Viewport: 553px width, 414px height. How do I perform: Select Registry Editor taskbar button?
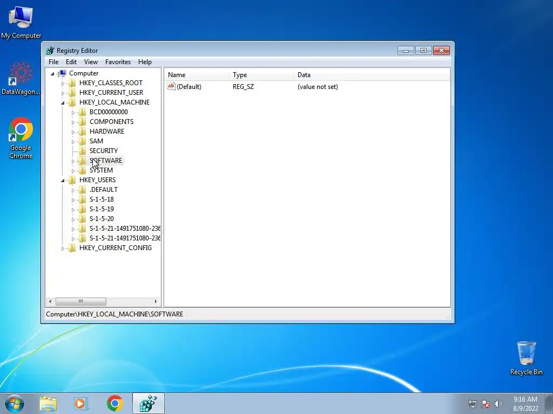(148, 403)
